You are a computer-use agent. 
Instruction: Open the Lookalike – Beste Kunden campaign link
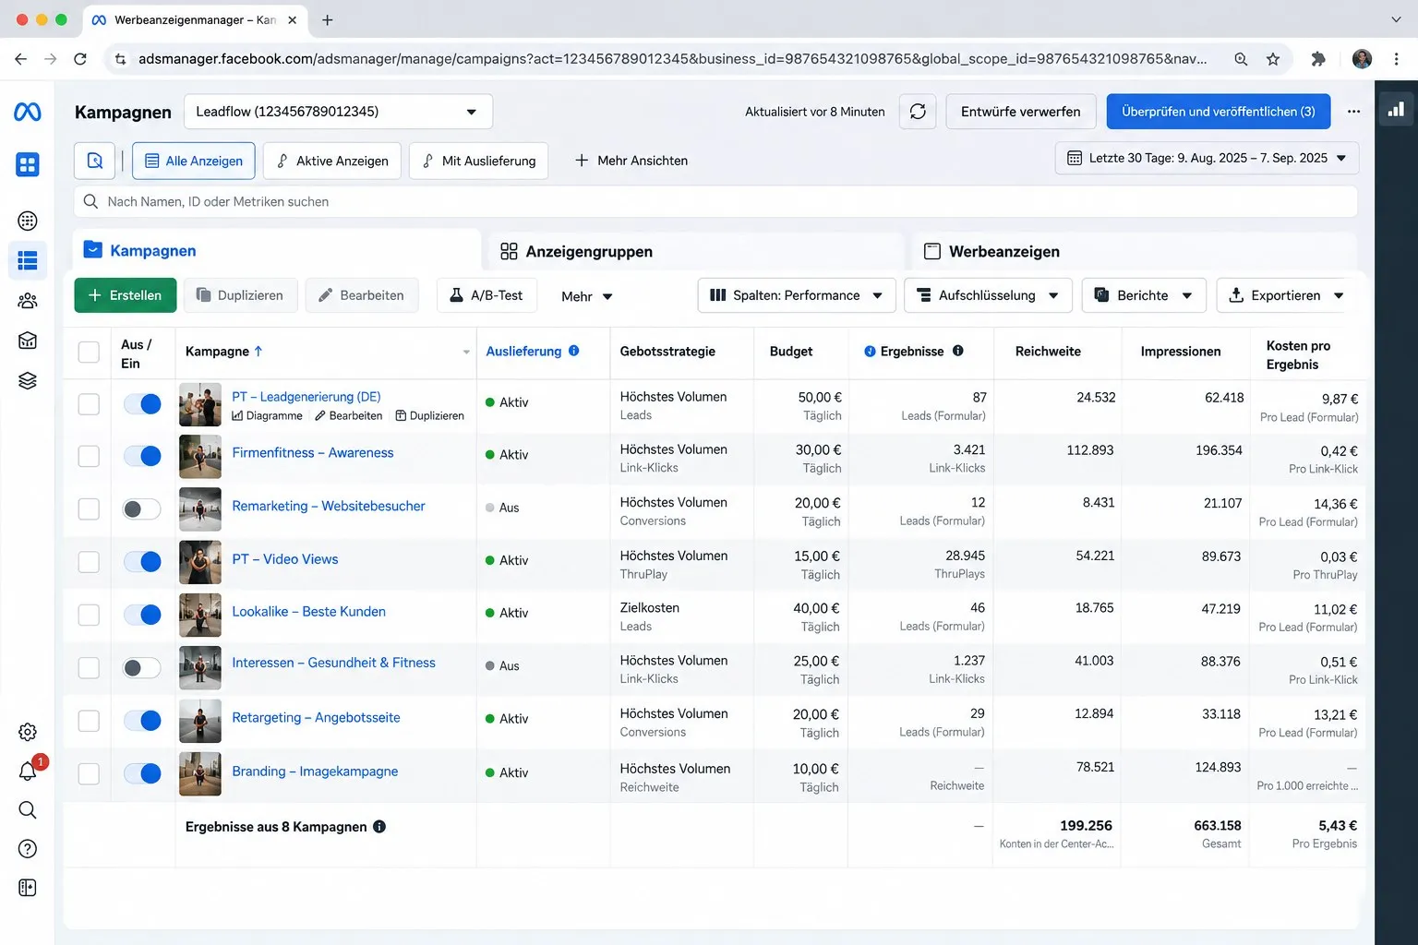point(309,612)
